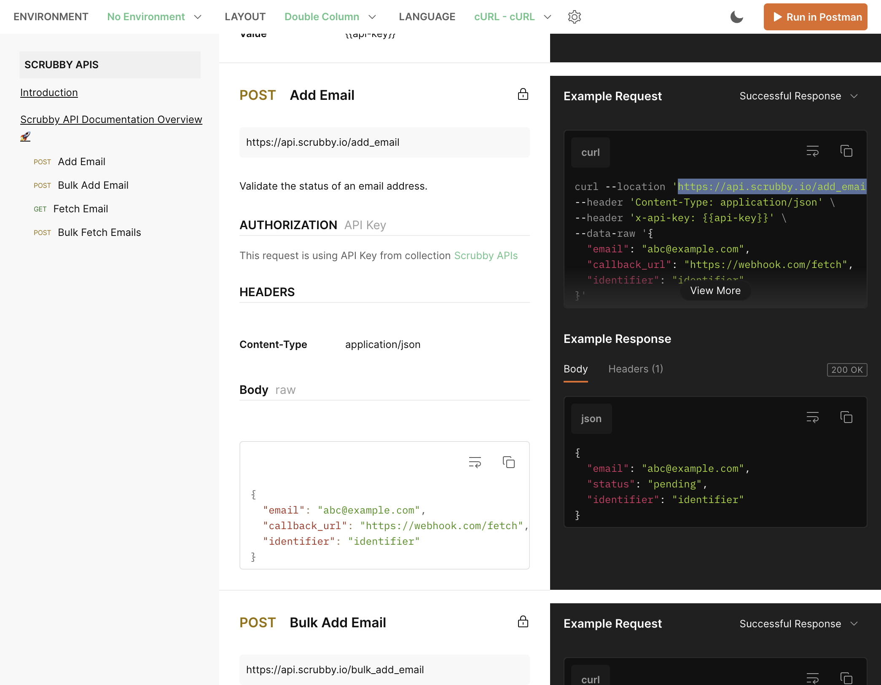
Task: Go to POST Add Email in sidebar
Action: pyautogui.click(x=70, y=162)
